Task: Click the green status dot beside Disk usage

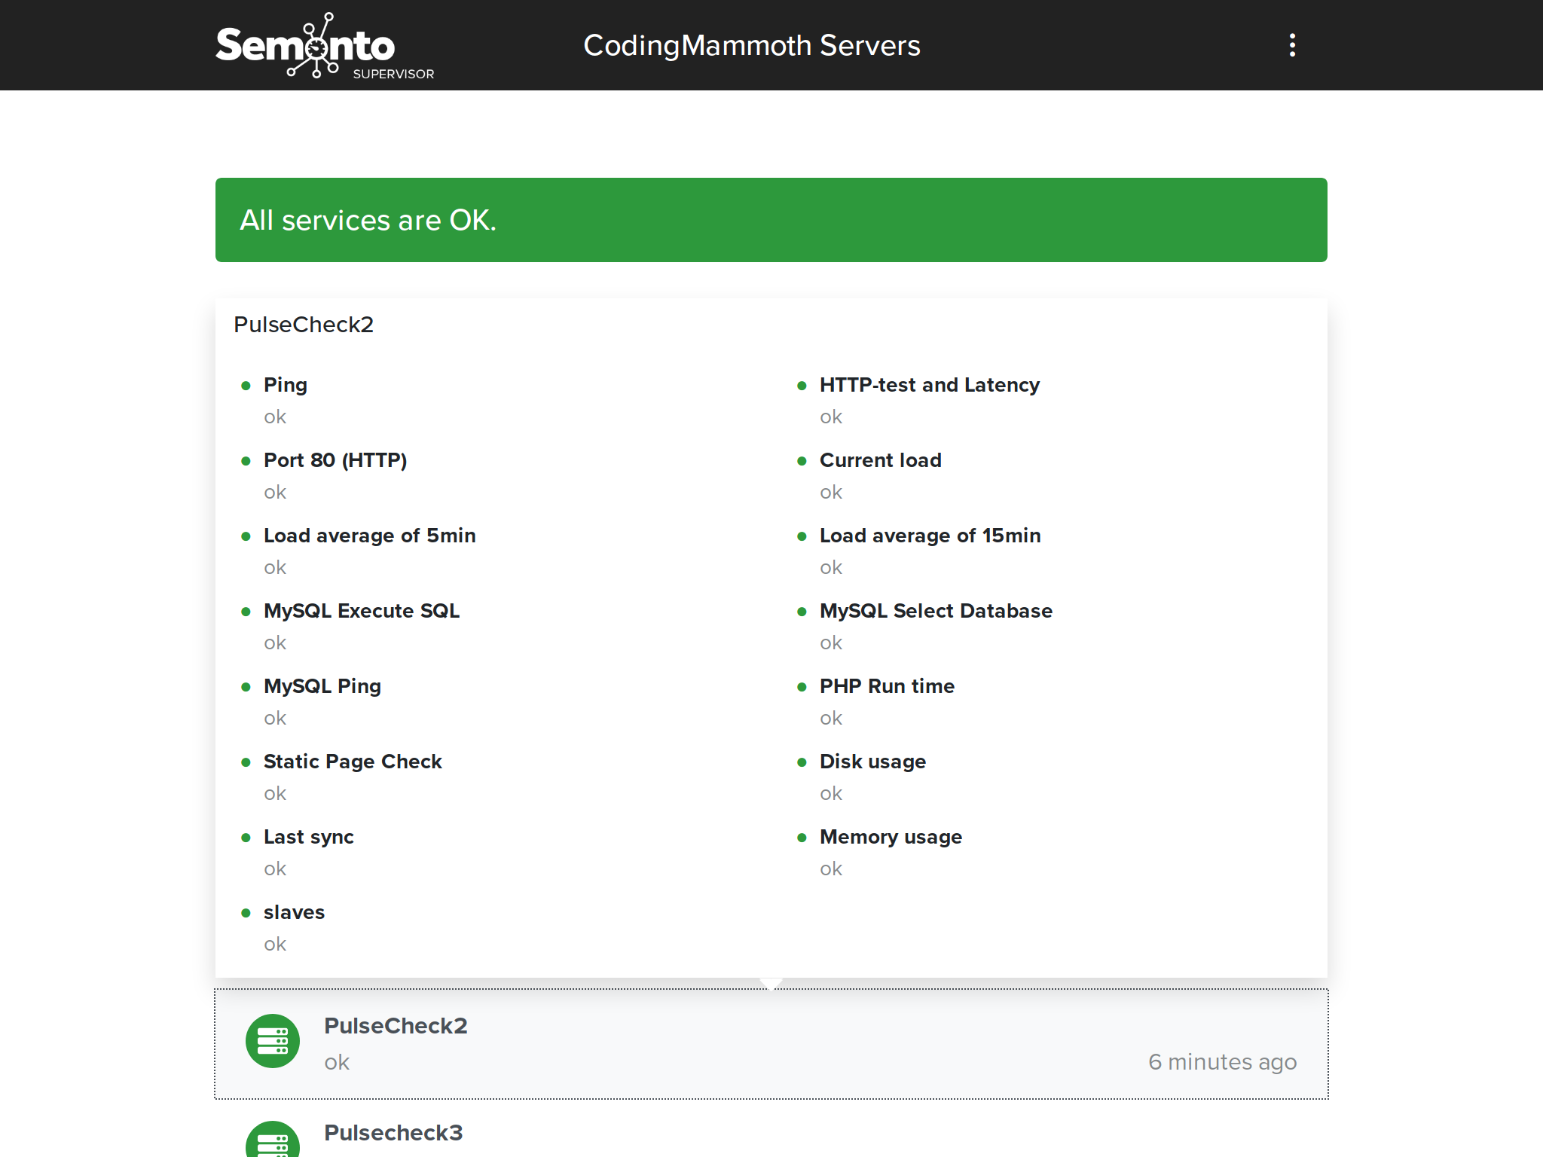Action: point(802,762)
